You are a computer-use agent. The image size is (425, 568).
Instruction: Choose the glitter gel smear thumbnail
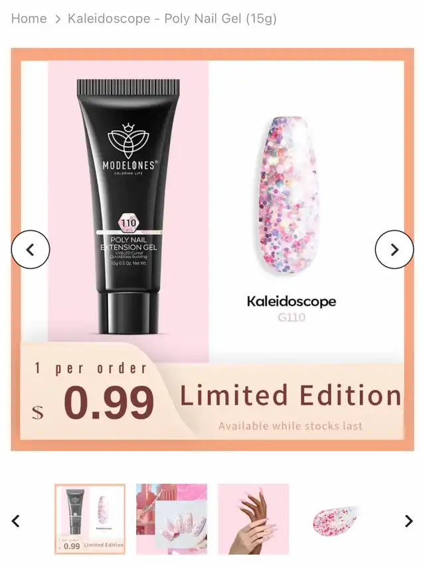pyautogui.click(x=335, y=519)
